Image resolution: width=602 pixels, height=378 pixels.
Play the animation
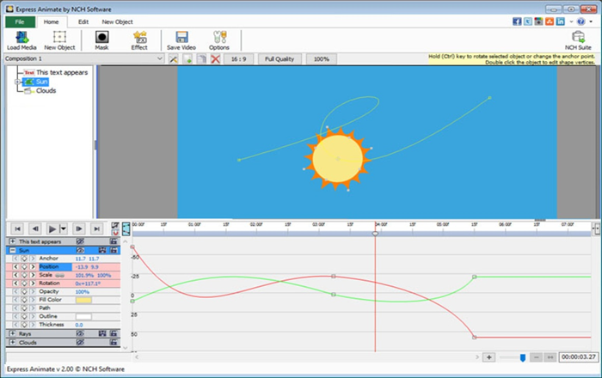pyautogui.click(x=52, y=229)
